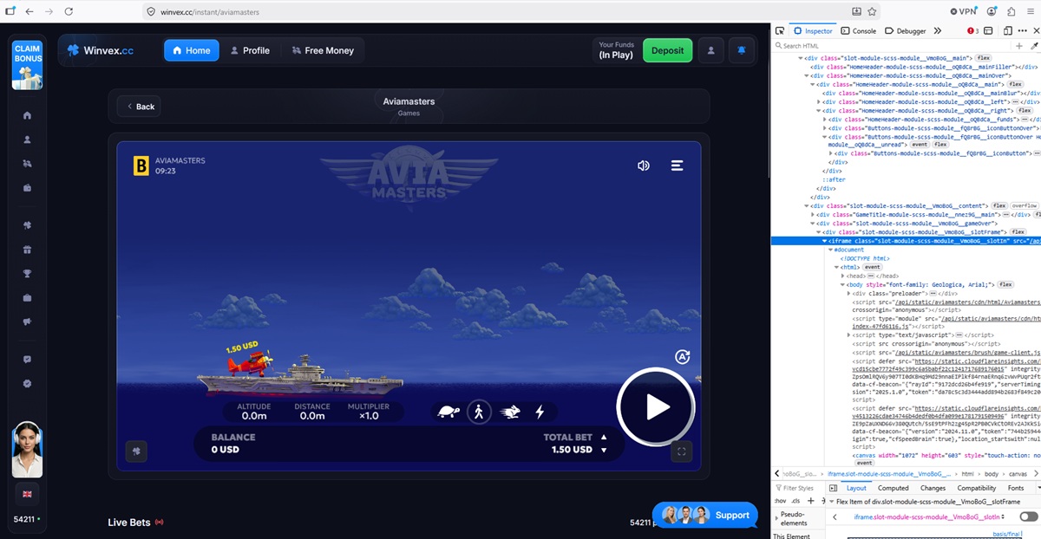Open the Free Money tab

[x=323, y=50]
